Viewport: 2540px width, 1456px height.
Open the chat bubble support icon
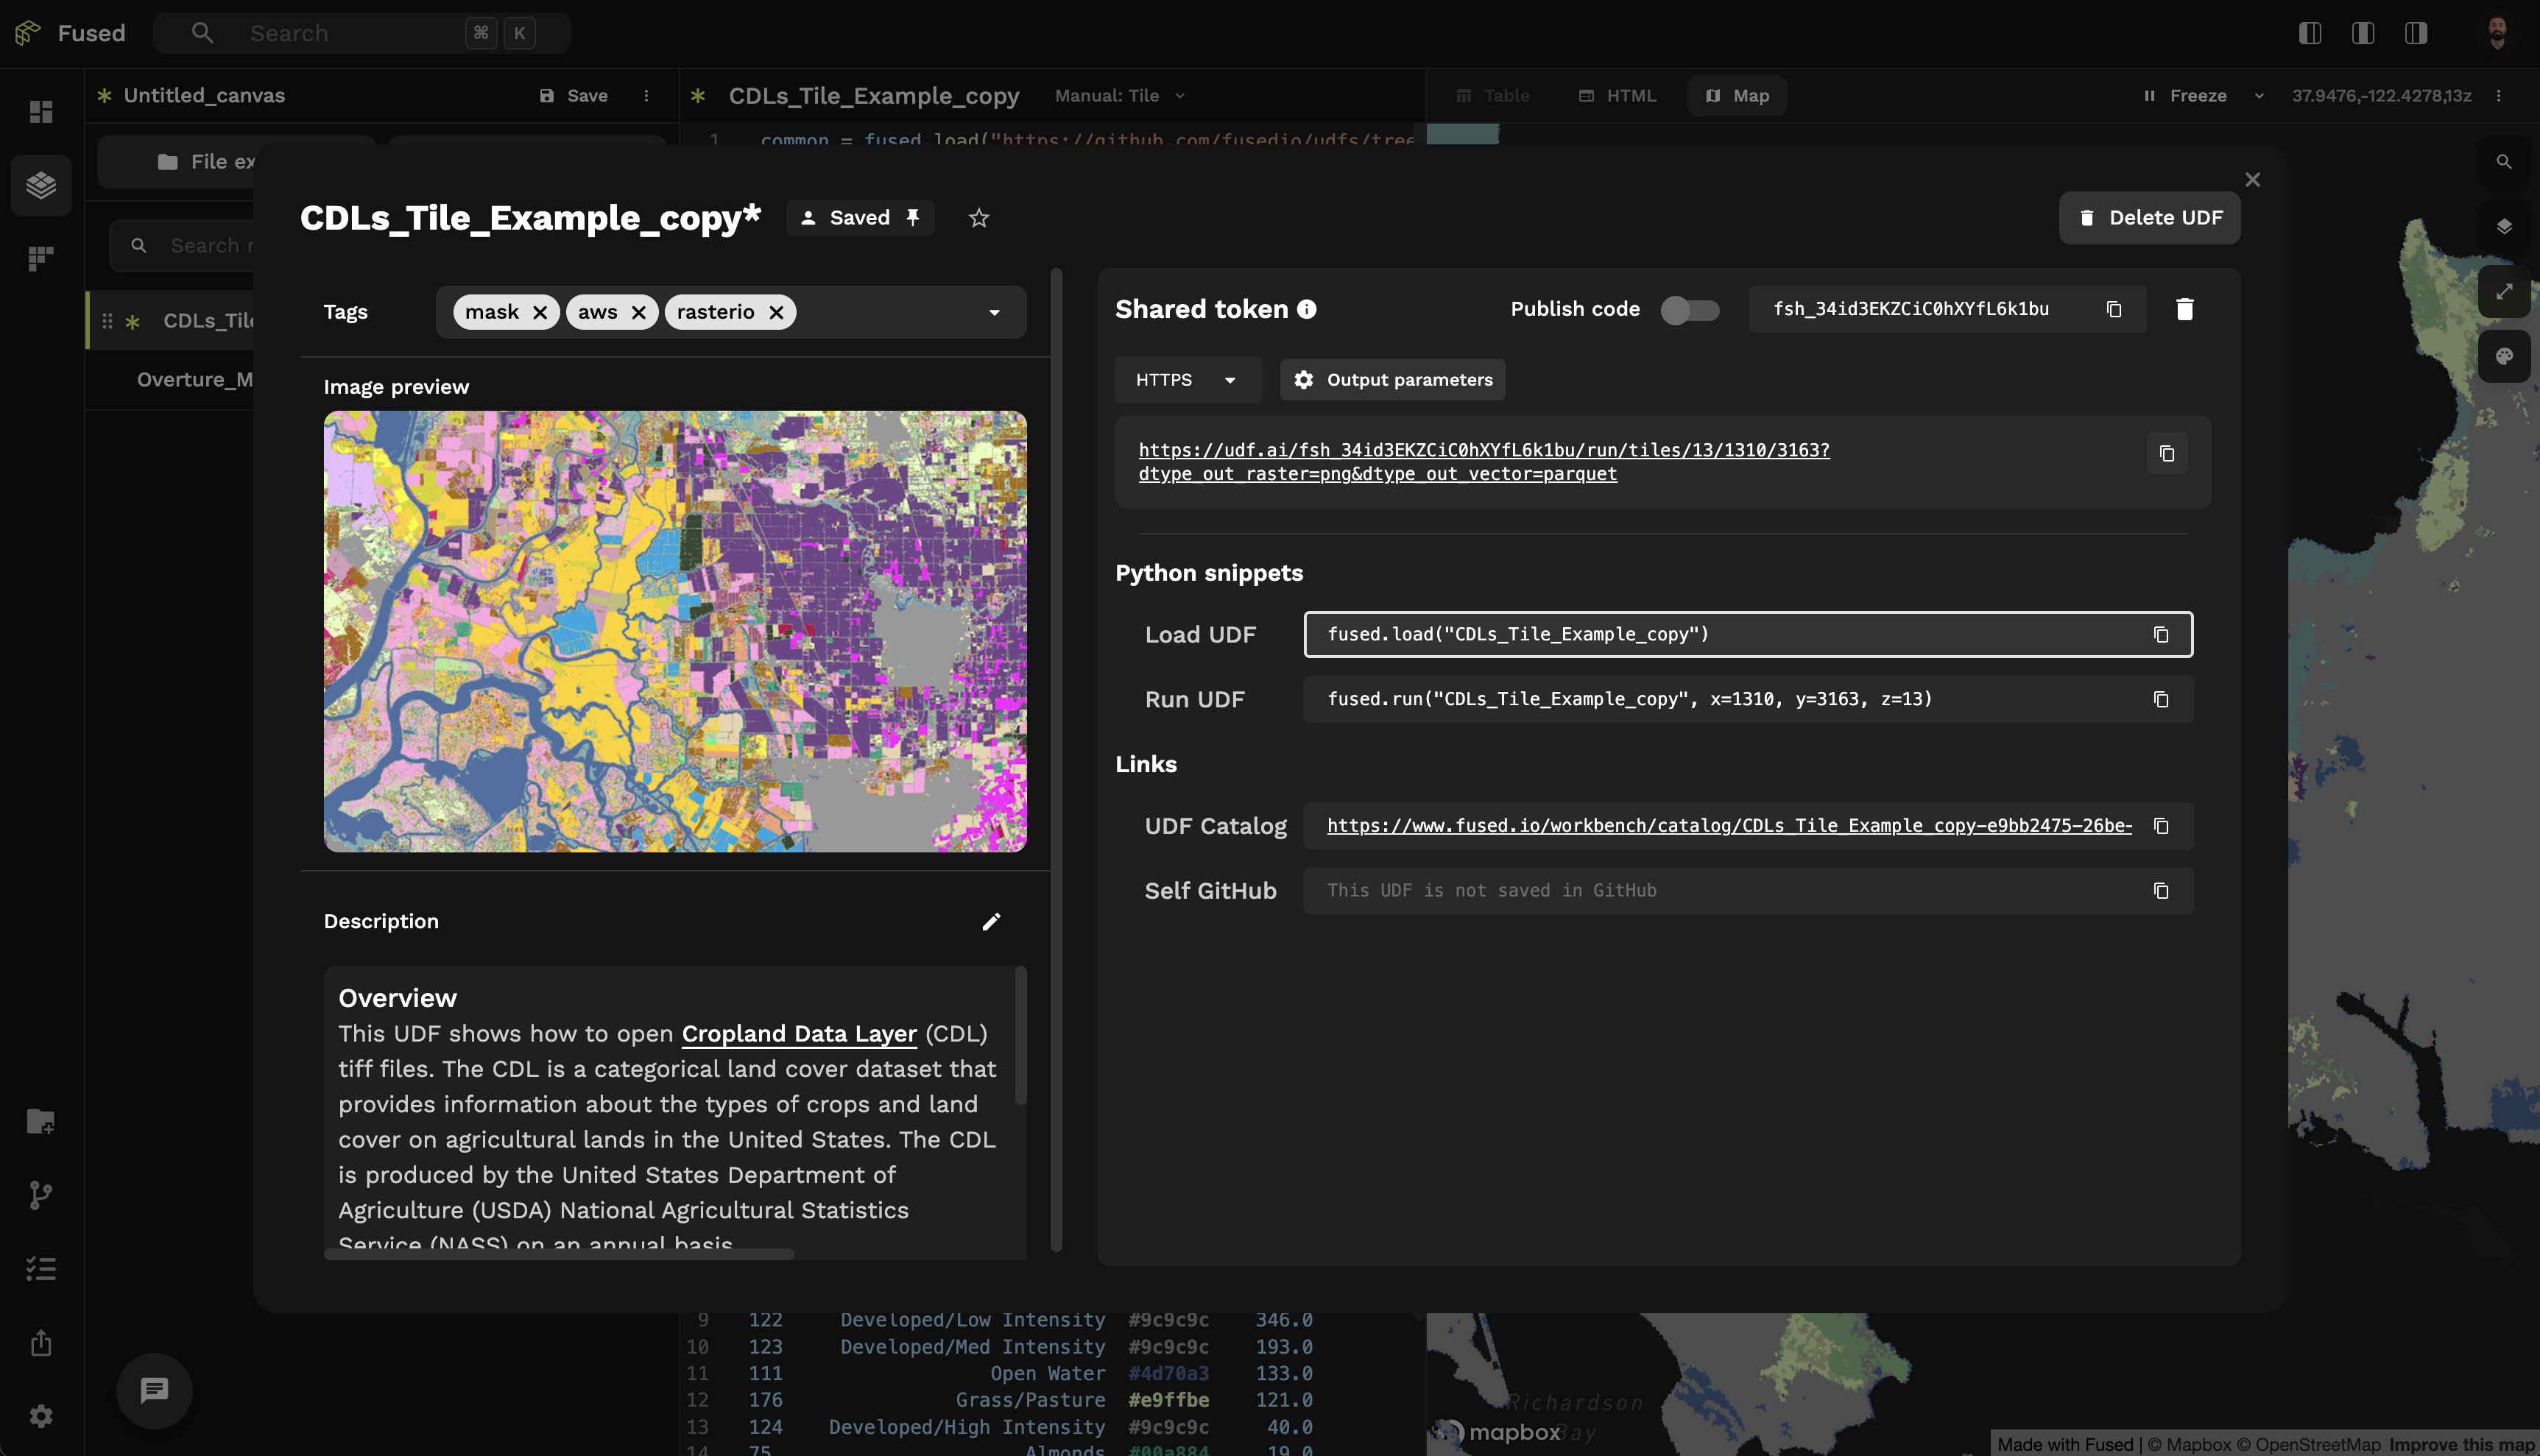154,1390
